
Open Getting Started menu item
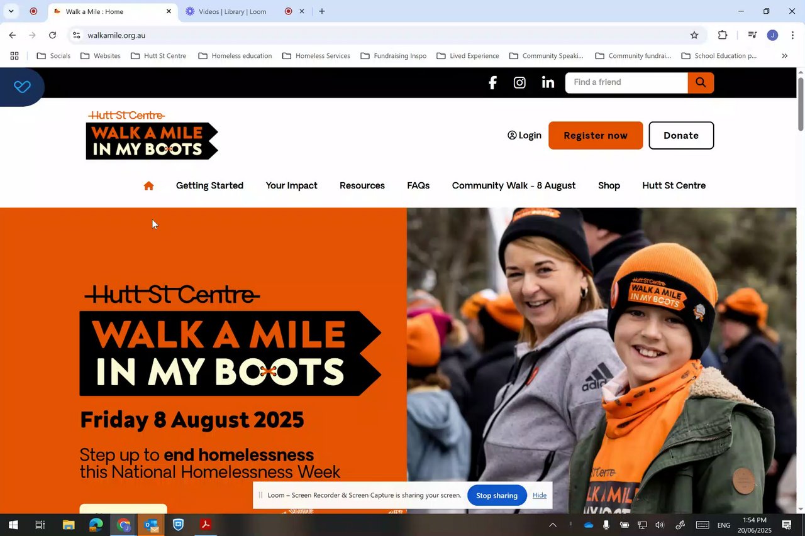[209, 185]
